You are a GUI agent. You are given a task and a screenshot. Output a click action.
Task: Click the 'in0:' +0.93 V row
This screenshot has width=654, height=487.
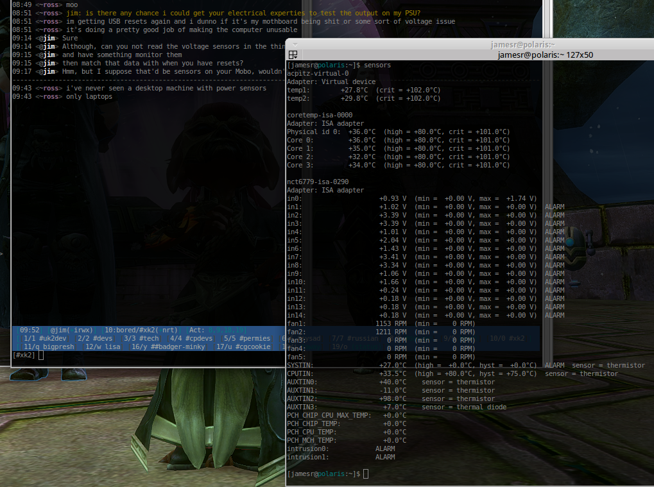coord(411,198)
